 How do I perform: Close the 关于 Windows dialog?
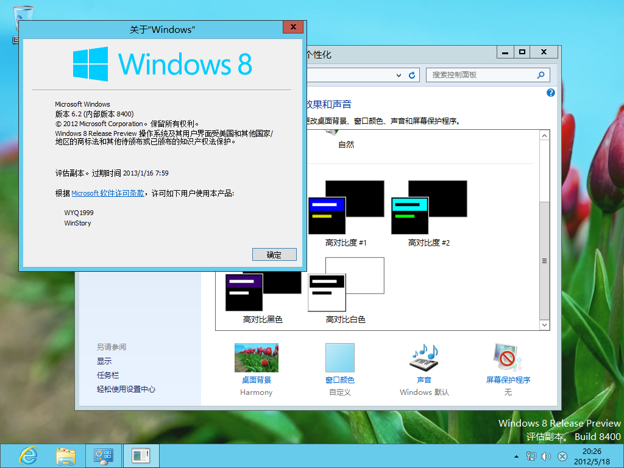coord(293,27)
